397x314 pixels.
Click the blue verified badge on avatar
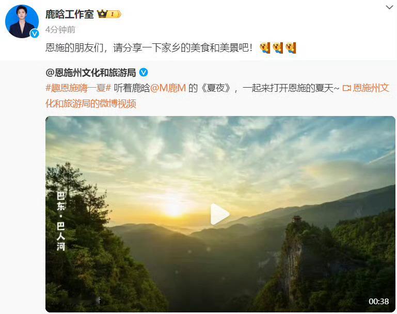35,34
